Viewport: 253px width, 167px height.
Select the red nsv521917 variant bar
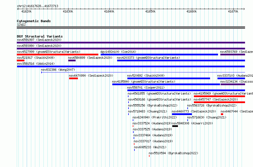click(x=21, y=60)
